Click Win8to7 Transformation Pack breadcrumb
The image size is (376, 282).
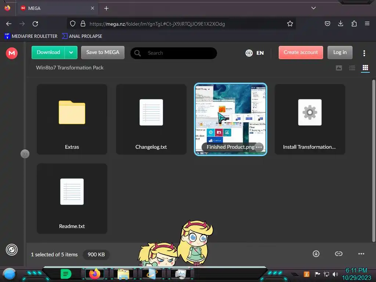[x=69, y=68]
